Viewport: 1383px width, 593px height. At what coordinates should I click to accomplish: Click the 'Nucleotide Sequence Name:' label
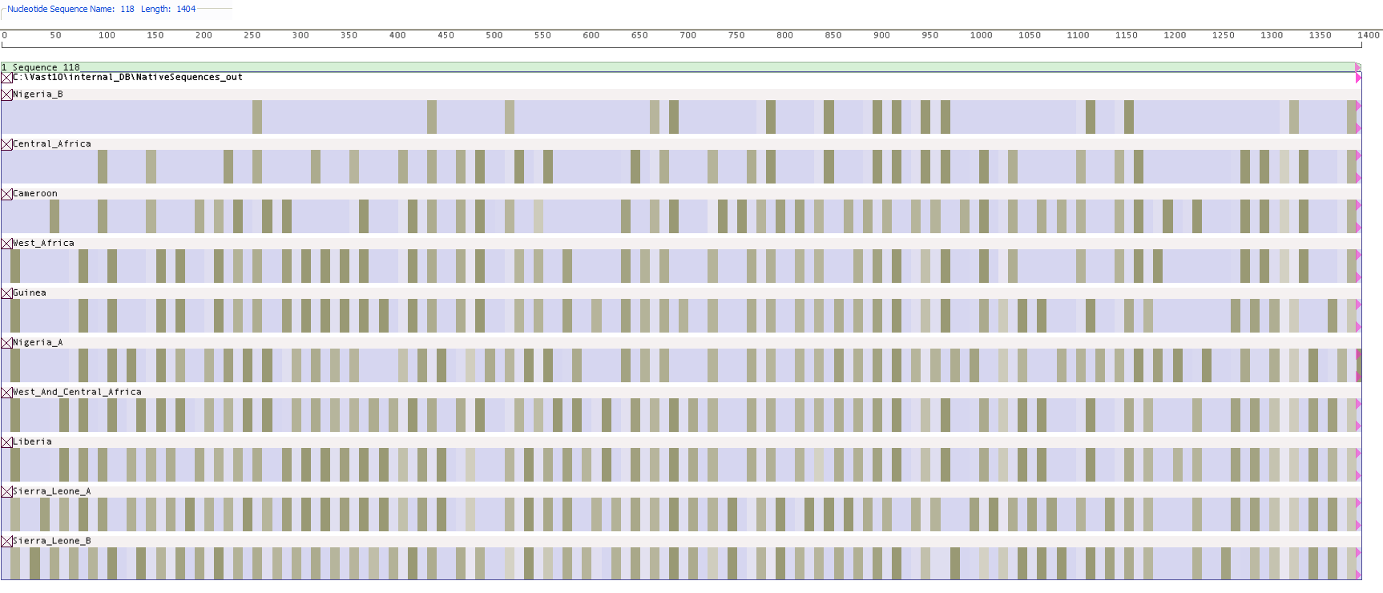pos(61,9)
